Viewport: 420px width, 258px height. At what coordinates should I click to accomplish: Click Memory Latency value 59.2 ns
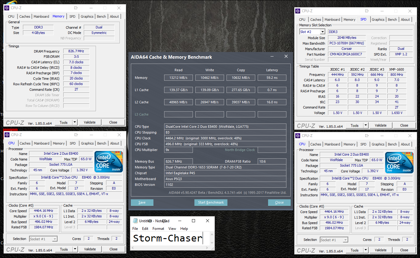pyautogui.click(x=272, y=78)
